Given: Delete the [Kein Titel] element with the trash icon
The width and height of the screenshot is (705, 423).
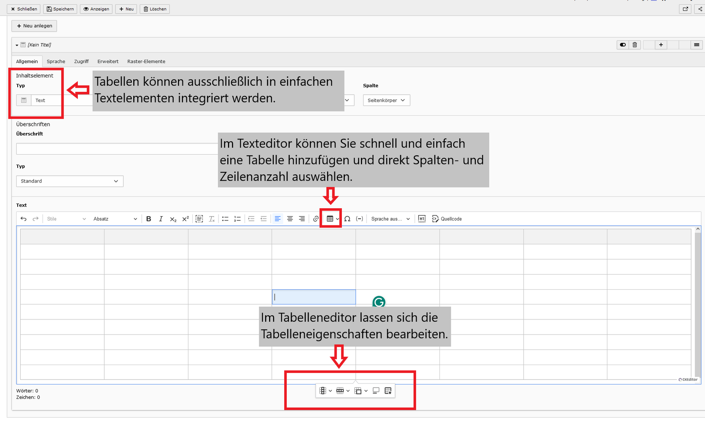Looking at the screenshot, I should pyautogui.click(x=635, y=45).
